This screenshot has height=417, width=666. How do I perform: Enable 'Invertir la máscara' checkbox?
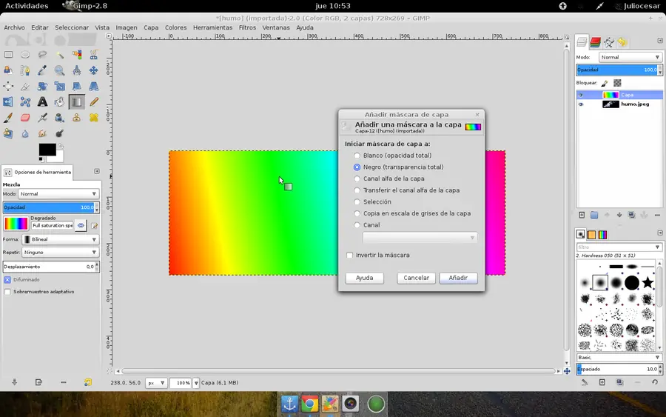tap(350, 256)
